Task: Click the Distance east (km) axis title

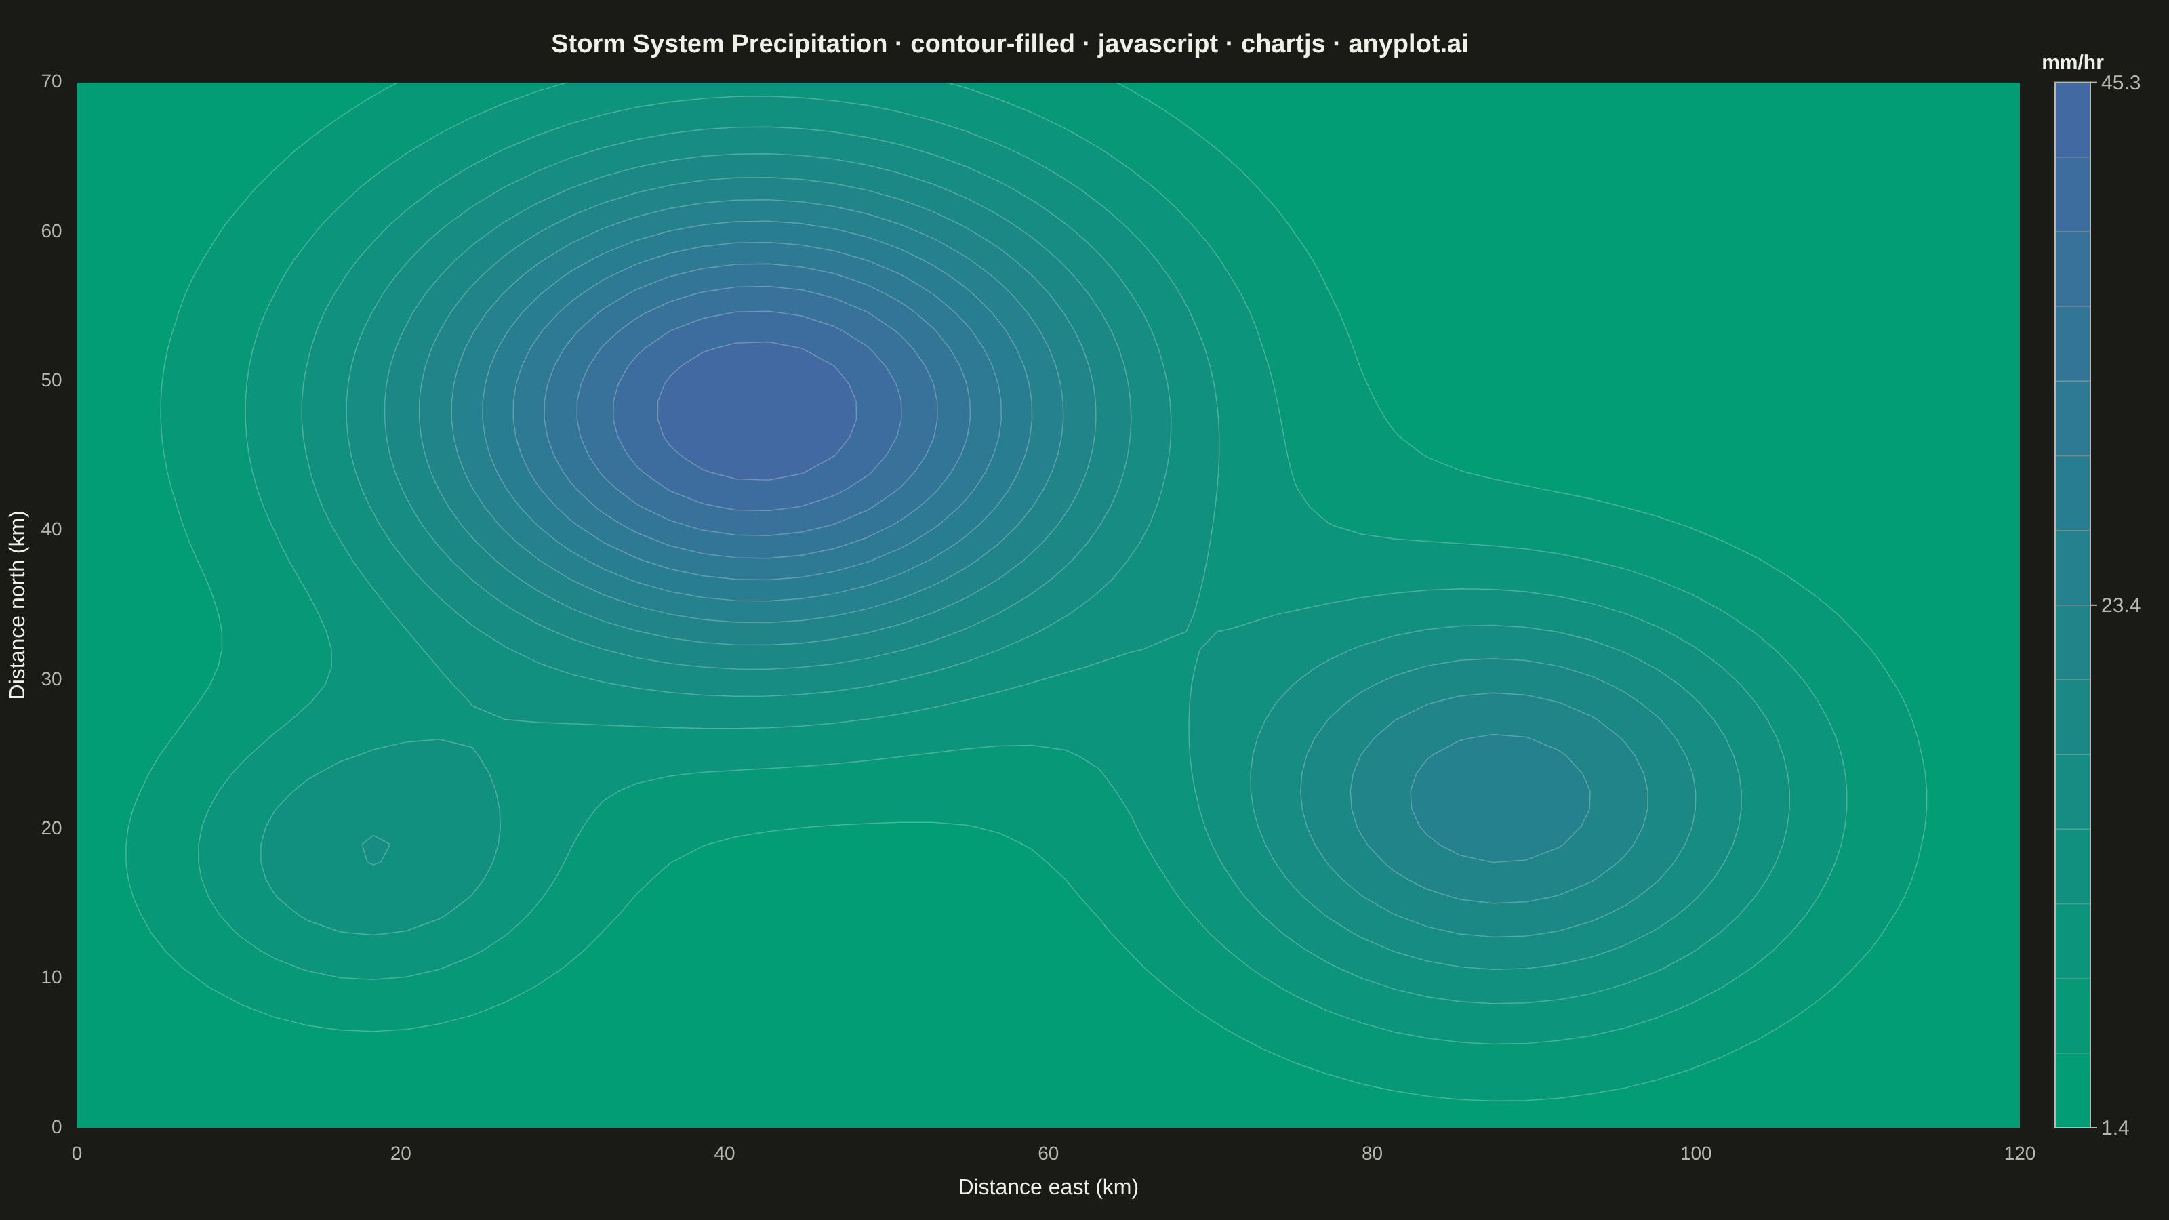Action: (1049, 1187)
